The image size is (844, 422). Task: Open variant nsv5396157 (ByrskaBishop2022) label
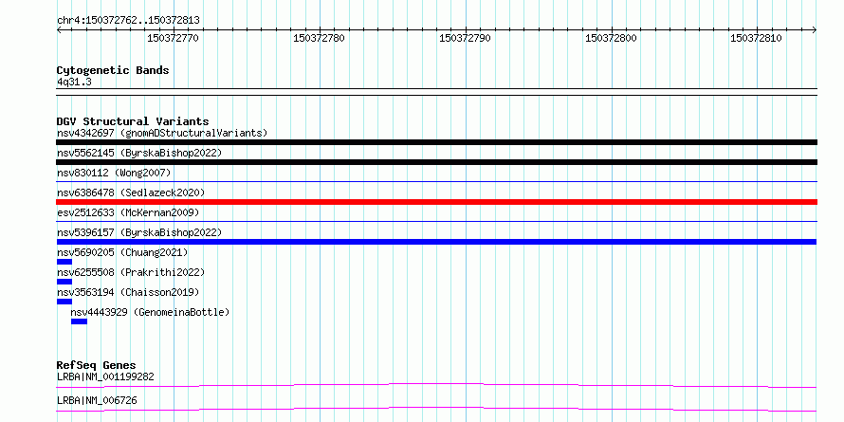click(139, 232)
